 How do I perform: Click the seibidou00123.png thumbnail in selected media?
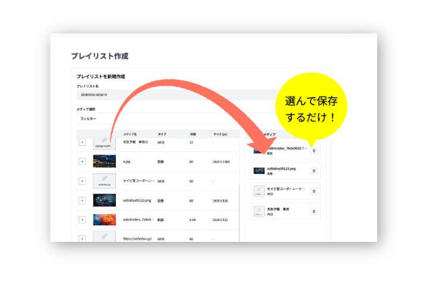click(x=259, y=170)
